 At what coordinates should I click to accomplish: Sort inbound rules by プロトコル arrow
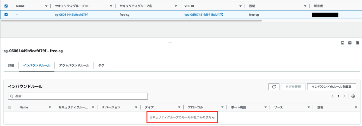(222, 107)
